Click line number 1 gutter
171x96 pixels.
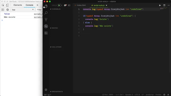(x=79, y=9)
